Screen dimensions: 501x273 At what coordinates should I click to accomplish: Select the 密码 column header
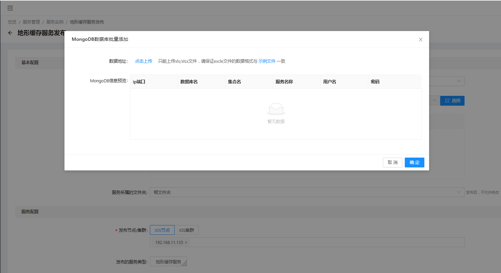[395, 82]
